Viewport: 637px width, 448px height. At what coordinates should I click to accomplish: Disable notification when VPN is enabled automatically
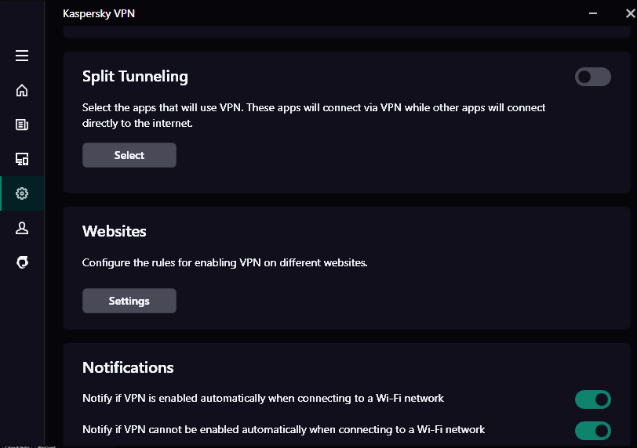(x=592, y=399)
